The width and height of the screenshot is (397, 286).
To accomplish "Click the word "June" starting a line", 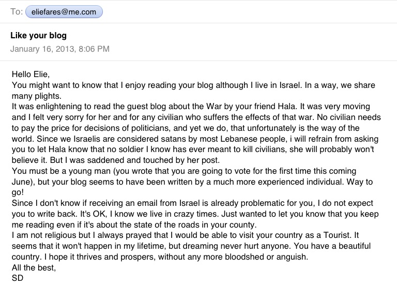I will (x=21, y=183).
